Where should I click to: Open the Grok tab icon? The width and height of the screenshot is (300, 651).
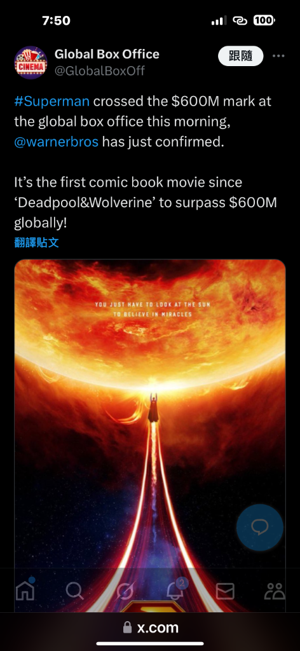[125, 591]
